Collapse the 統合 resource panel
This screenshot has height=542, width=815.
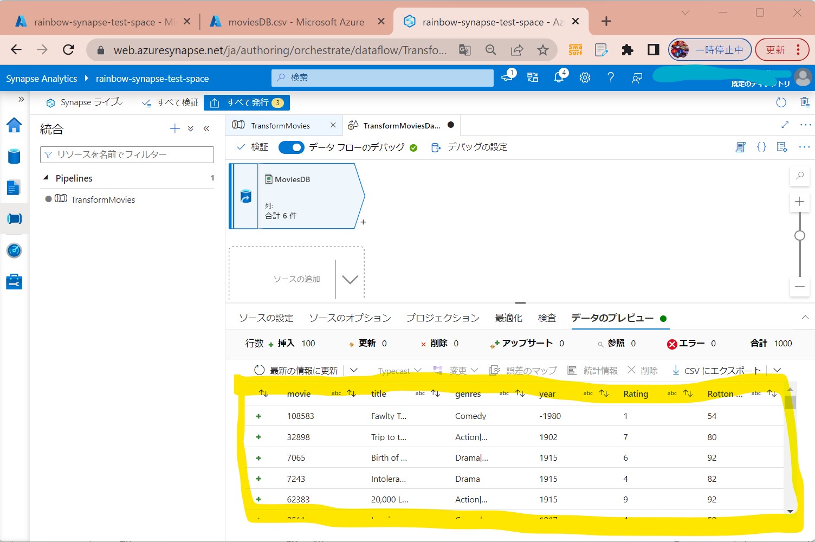click(206, 128)
